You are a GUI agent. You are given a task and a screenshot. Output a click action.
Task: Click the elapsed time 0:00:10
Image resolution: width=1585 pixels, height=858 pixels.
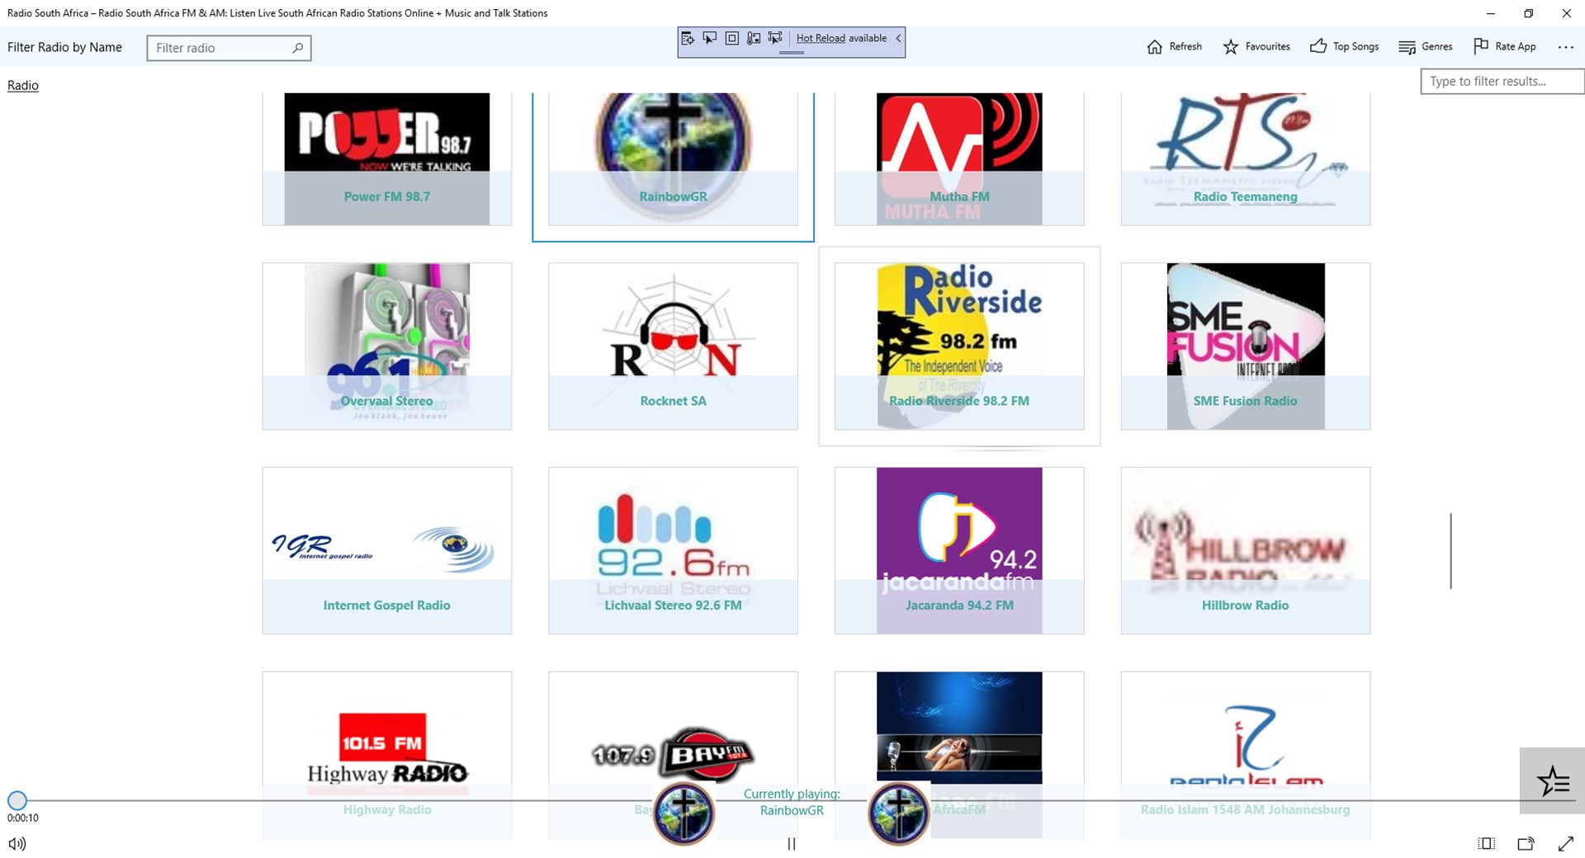click(x=23, y=818)
